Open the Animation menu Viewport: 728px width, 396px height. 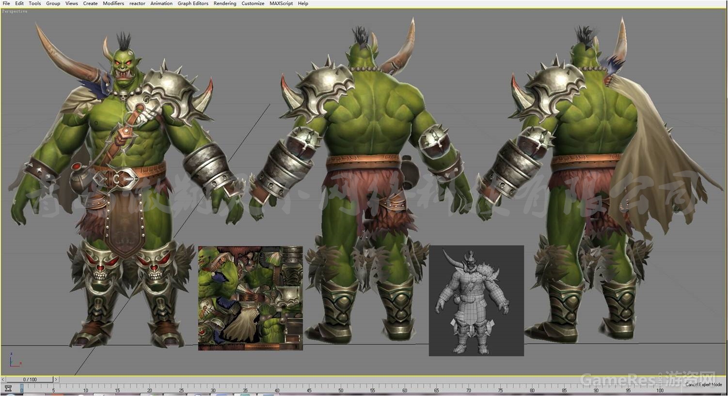click(161, 3)
